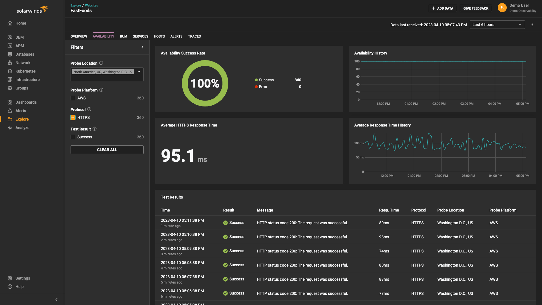The width and height of the screenshot is (542, 305).
Task: Switch to the RUM tab
Action: tap(123, 36)
